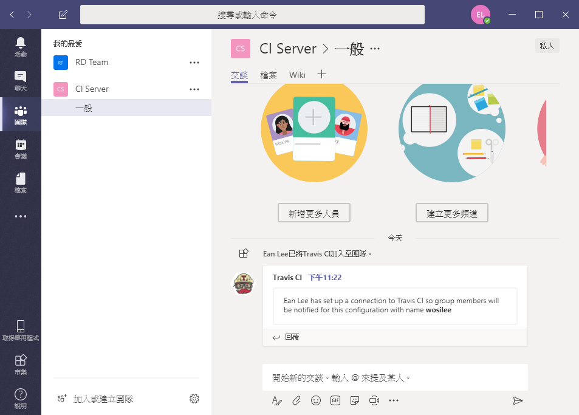Open more options for RD Team
This screenshot has height=415, width=579.
pyautogui.click(x=194, y=63)
